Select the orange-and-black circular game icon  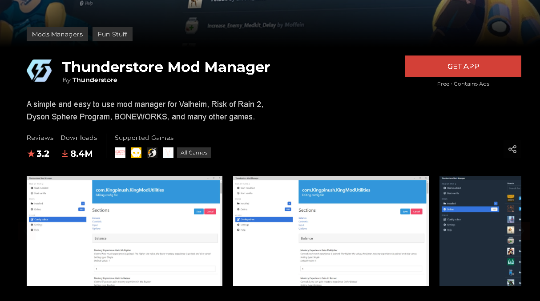152,153
